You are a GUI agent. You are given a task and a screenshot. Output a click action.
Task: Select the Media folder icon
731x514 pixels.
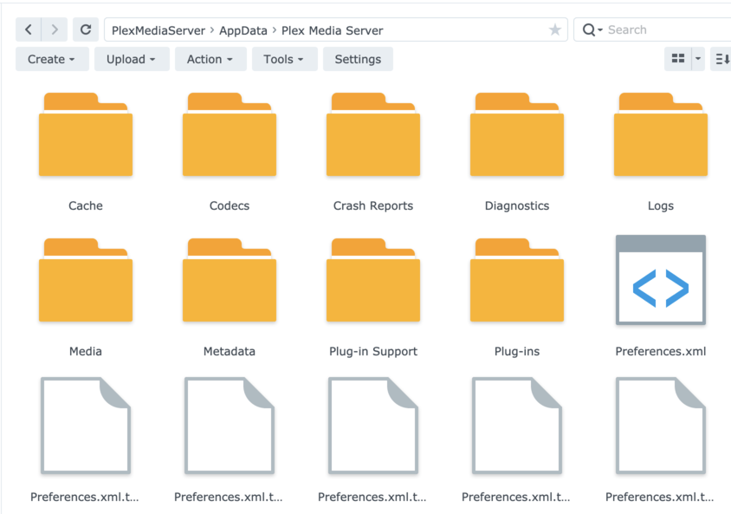click(x=86, y=280)
